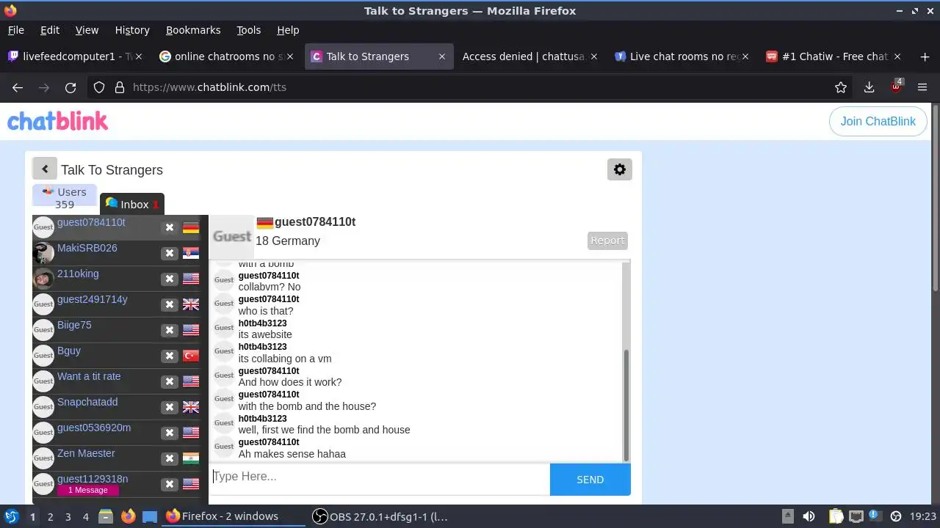Screen dimensions: 940x528
Task: Remove guest0536920m conversation with its X
Action: pyautogui.click(x=170, y=433)
